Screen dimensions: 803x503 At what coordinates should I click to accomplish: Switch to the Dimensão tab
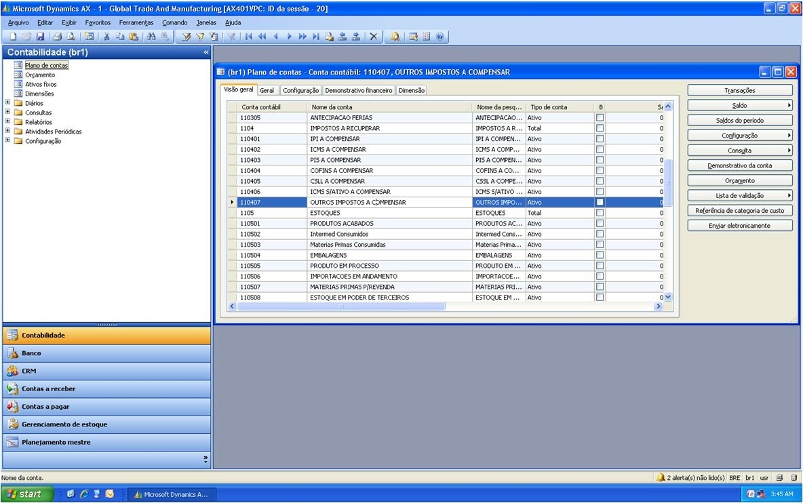tap(411, 90)
